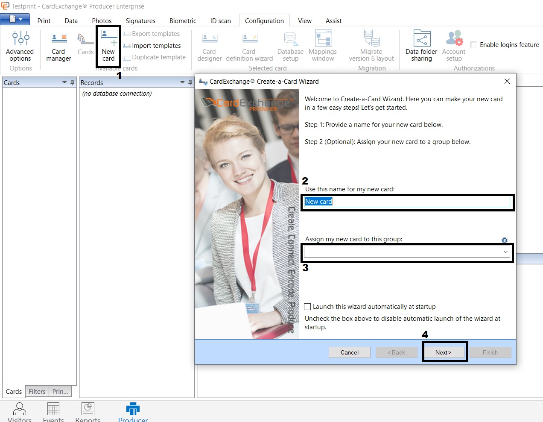Viewport: 543px width, 422px height.
Task: Open the Card manager
Action: click(58, 46)
